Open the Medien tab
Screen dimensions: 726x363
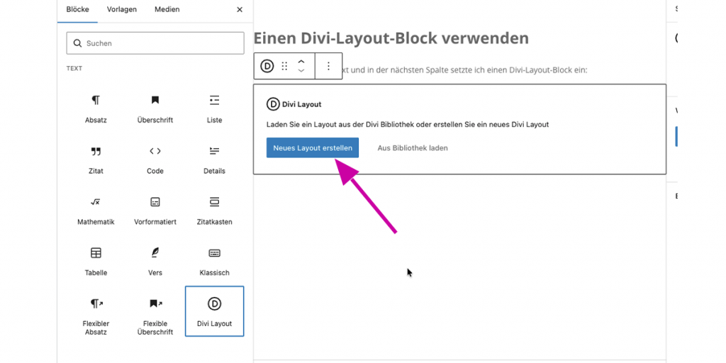coord(167,9)
